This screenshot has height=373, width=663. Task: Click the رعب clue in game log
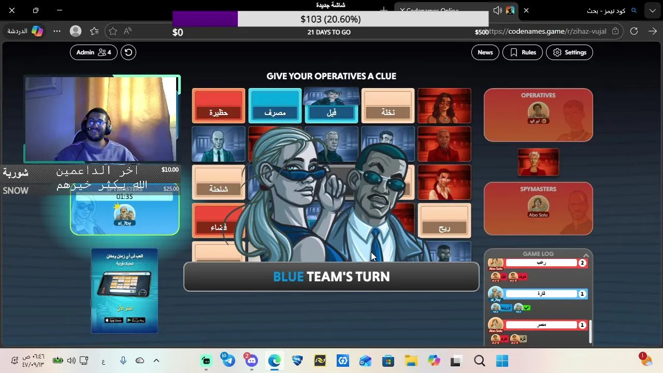tap(541, 263)
